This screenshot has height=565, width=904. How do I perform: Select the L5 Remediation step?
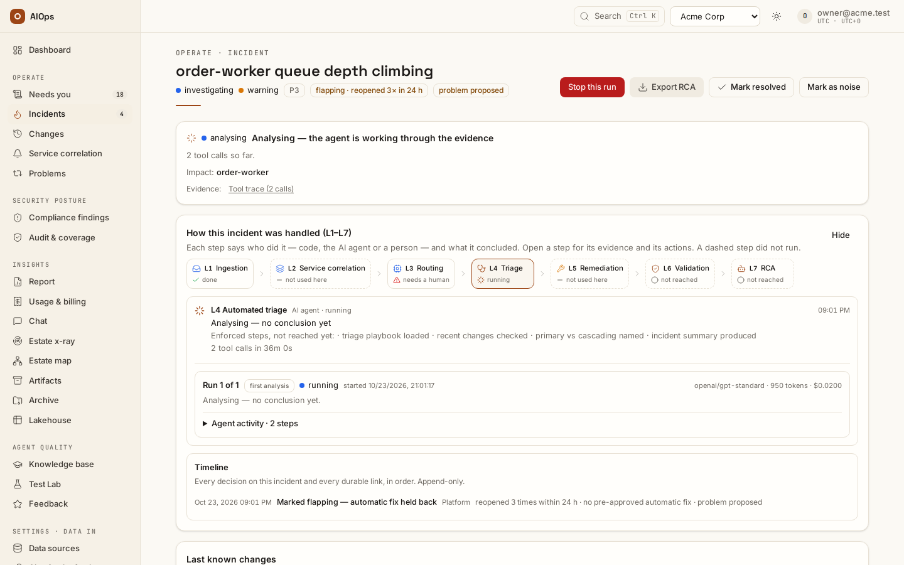click(x=589, y=274)
